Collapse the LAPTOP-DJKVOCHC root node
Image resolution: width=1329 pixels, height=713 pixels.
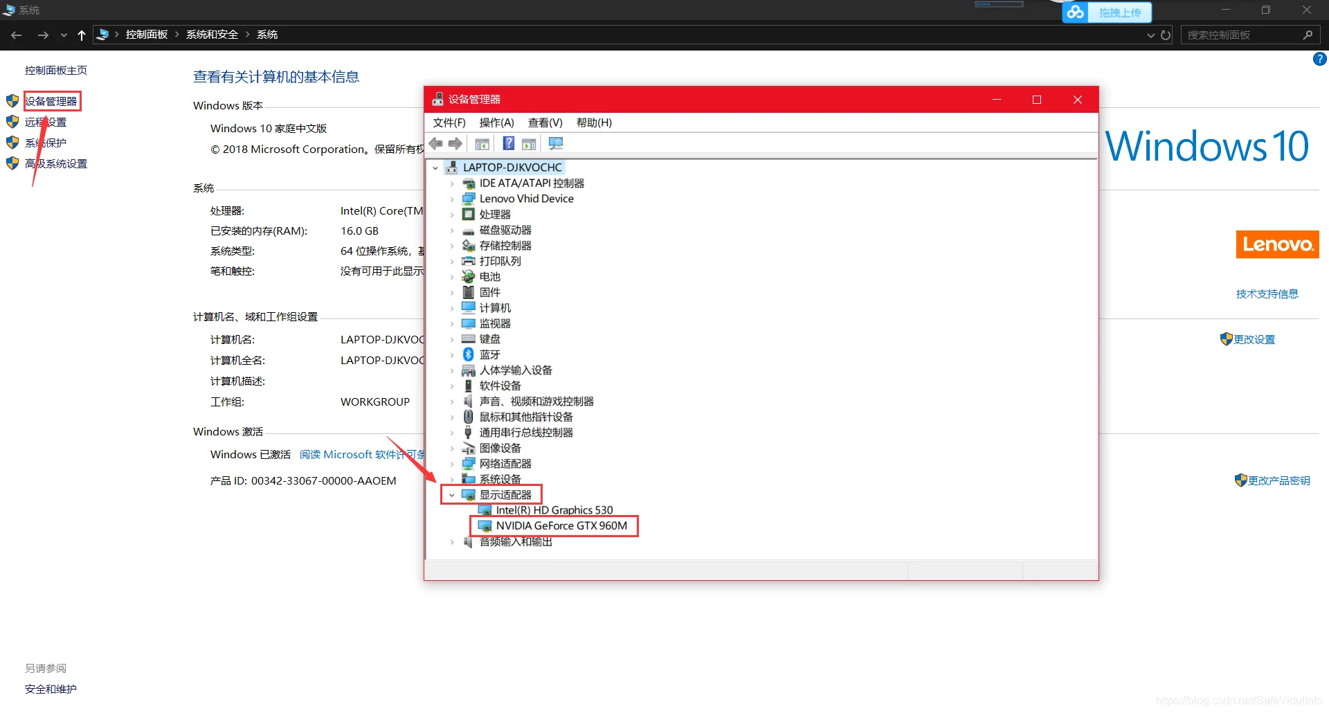point(435,167)
